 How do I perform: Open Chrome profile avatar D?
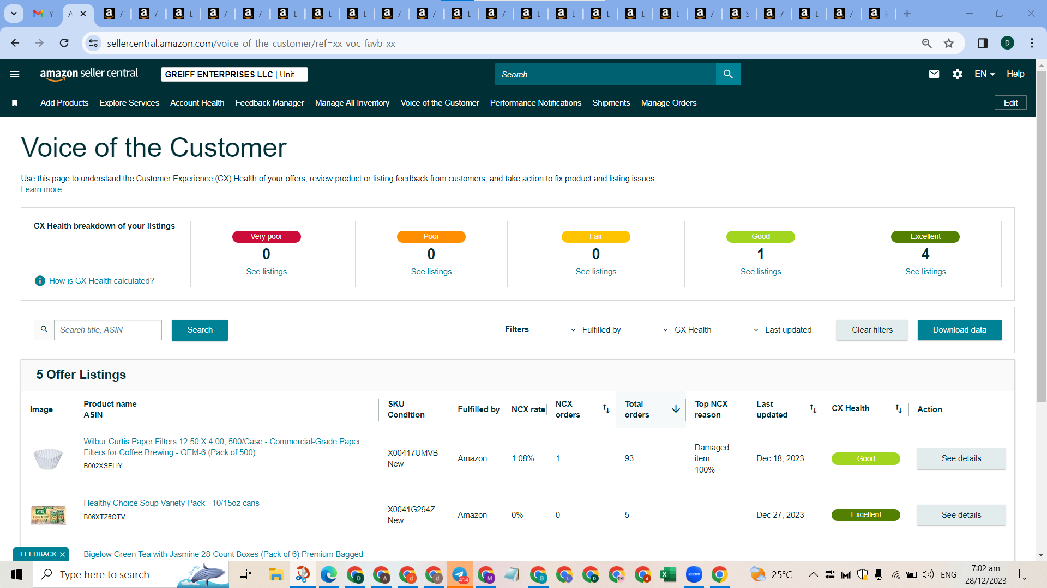click(x=1007, y=43)
